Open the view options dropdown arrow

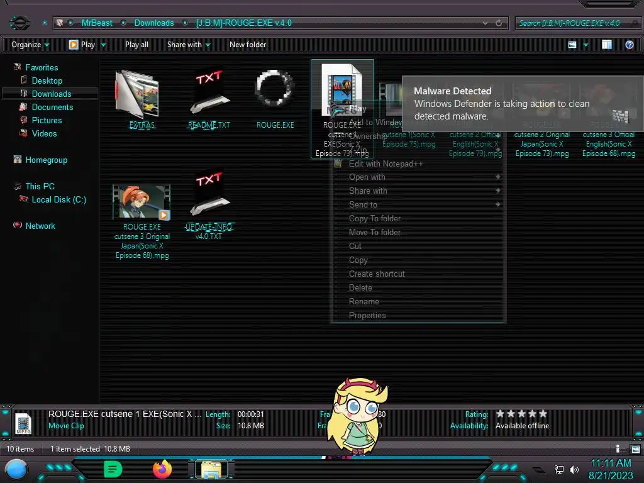click(x=586, y=45)
